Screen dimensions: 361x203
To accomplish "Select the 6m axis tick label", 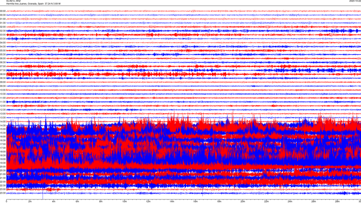I will [x=77, y=201].
